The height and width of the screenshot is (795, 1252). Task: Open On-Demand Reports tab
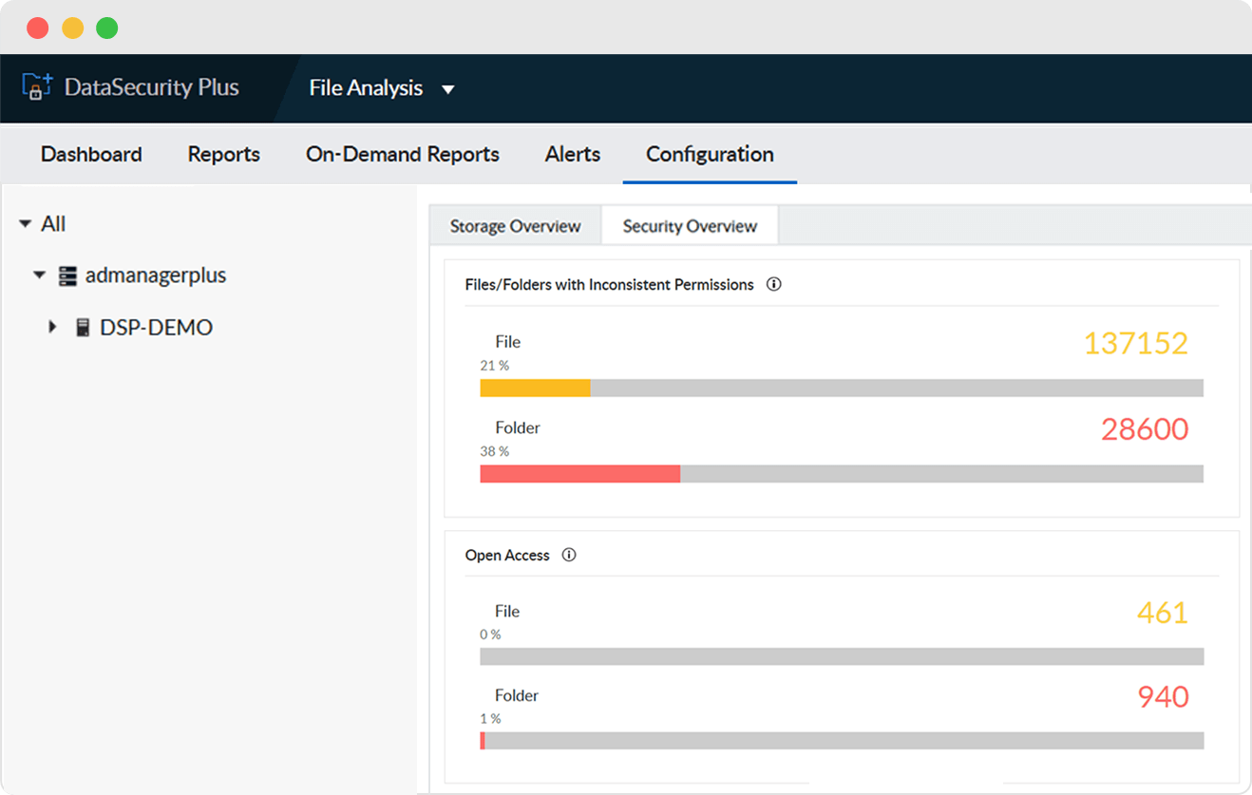click(402, 154)
